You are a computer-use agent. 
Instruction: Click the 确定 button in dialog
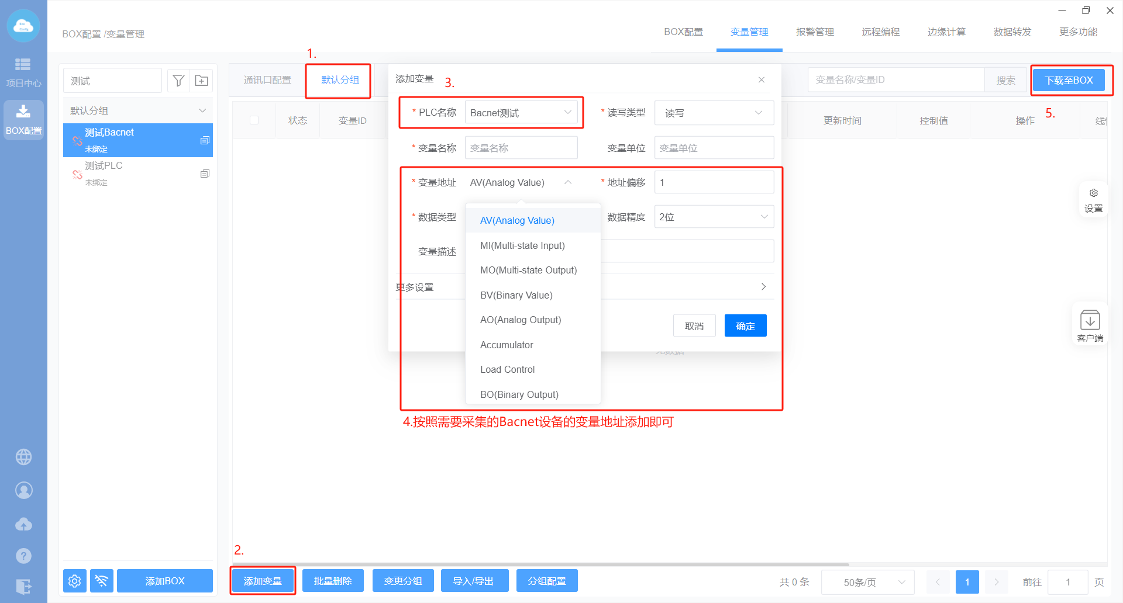click(x=745, y=326)
